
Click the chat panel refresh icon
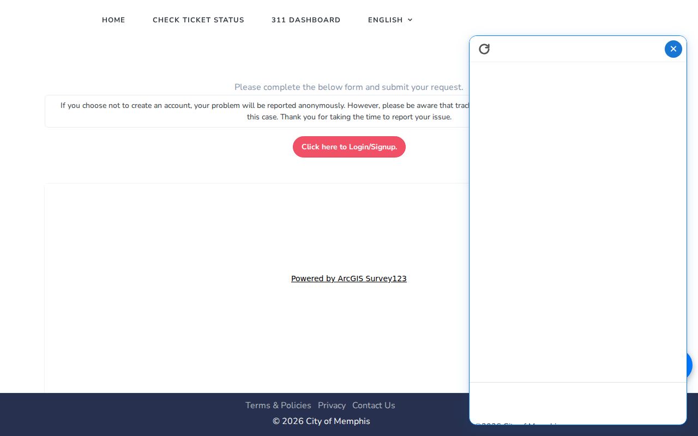tap(484, 49)
